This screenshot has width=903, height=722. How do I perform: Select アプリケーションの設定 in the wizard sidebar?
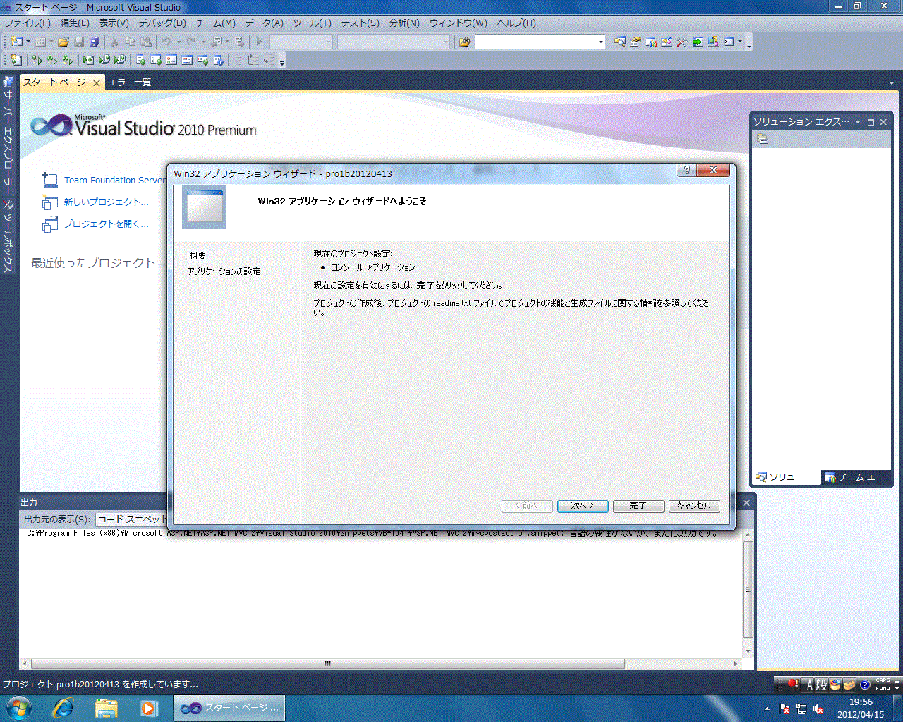[224, 271]
